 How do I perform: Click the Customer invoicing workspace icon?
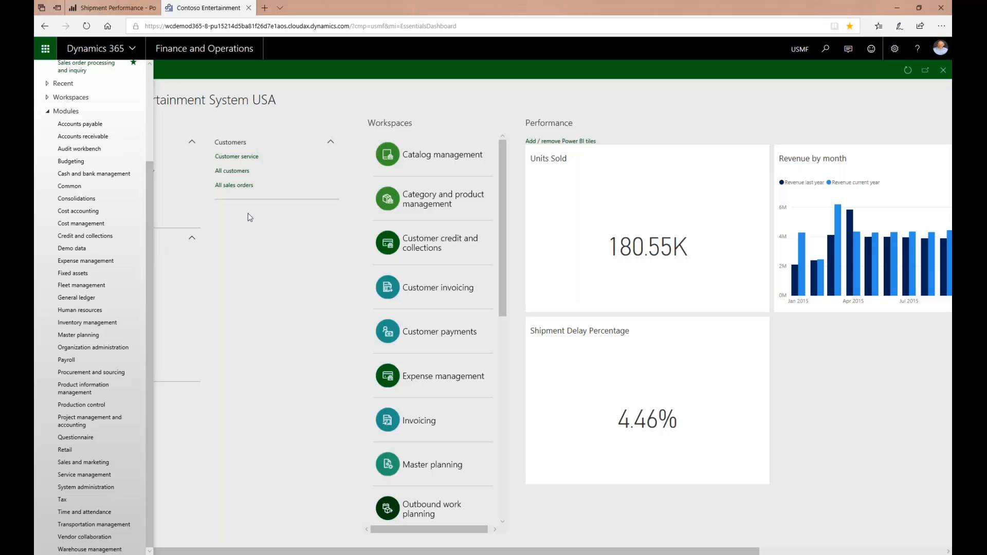tap(388, 288)
